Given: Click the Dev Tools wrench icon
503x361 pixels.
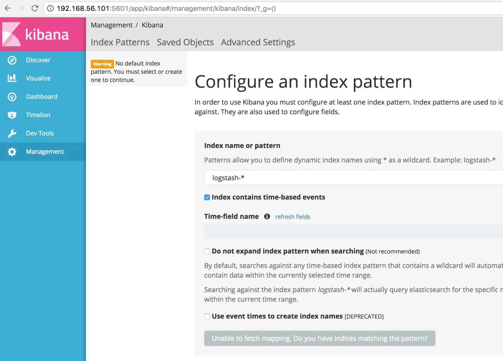Looking at the screenshot, I should pos(12,133).
